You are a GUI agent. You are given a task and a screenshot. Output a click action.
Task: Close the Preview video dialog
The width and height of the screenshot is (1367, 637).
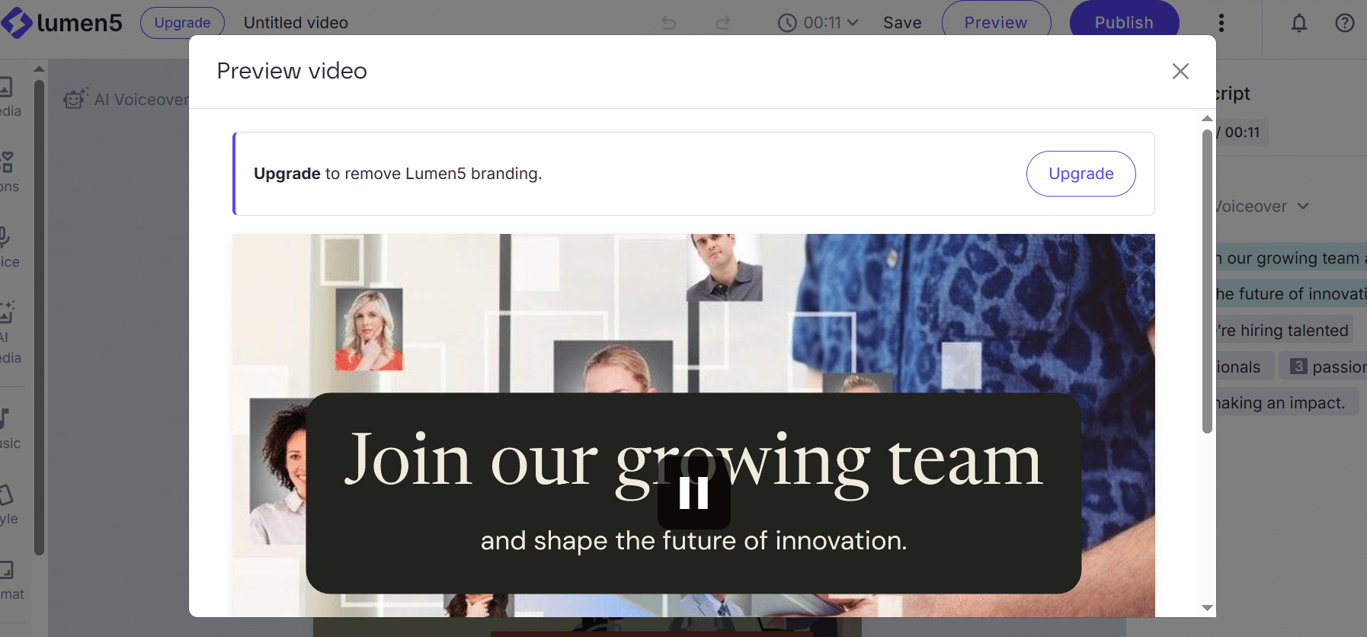[1180, 71]
